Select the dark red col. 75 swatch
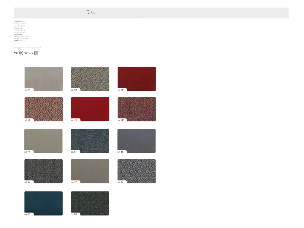Screen dimensions: 304x228 click(137, 79)
